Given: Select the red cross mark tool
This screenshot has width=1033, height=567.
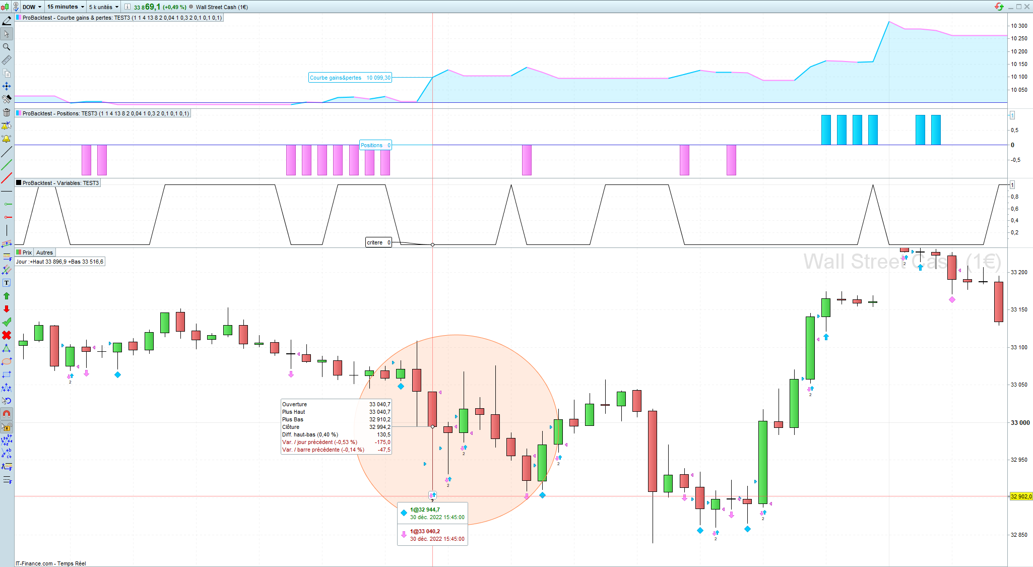Looking at the screenshot, I should click(7, 335).
